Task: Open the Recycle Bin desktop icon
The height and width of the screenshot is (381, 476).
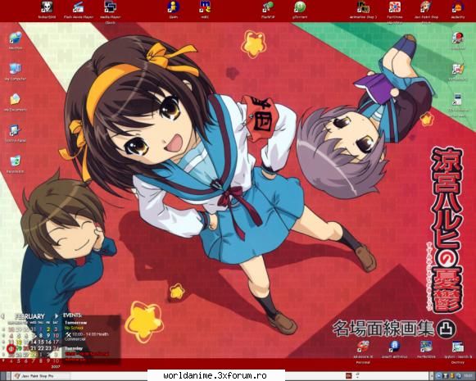Action: [x=16, y=161]
